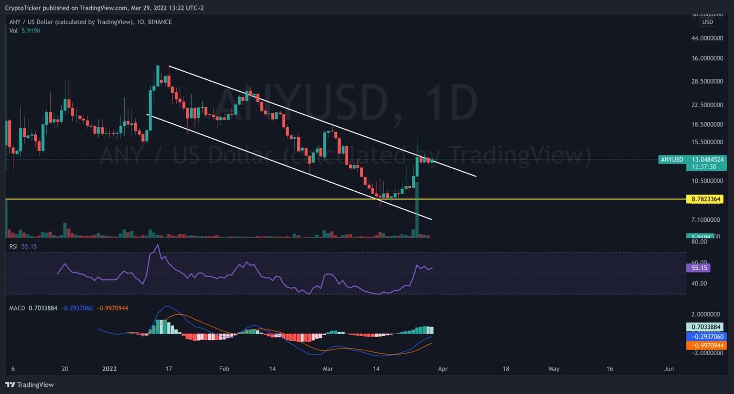Click the orange -0.9970944 signal line tag
This screenshot has width=734, height=394.
(x=706, y=345)
